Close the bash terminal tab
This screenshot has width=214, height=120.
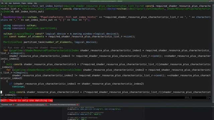click(x=14, y=105)
